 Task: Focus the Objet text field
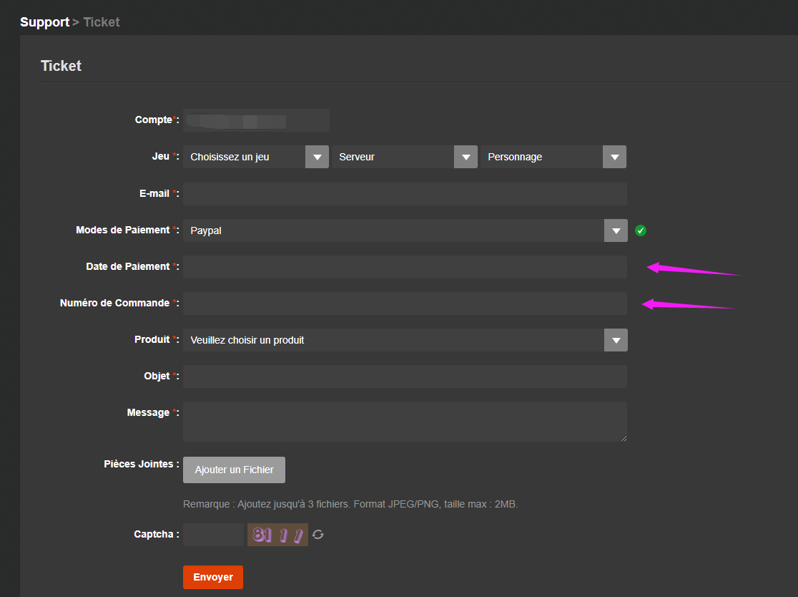[x=405, y=377]
